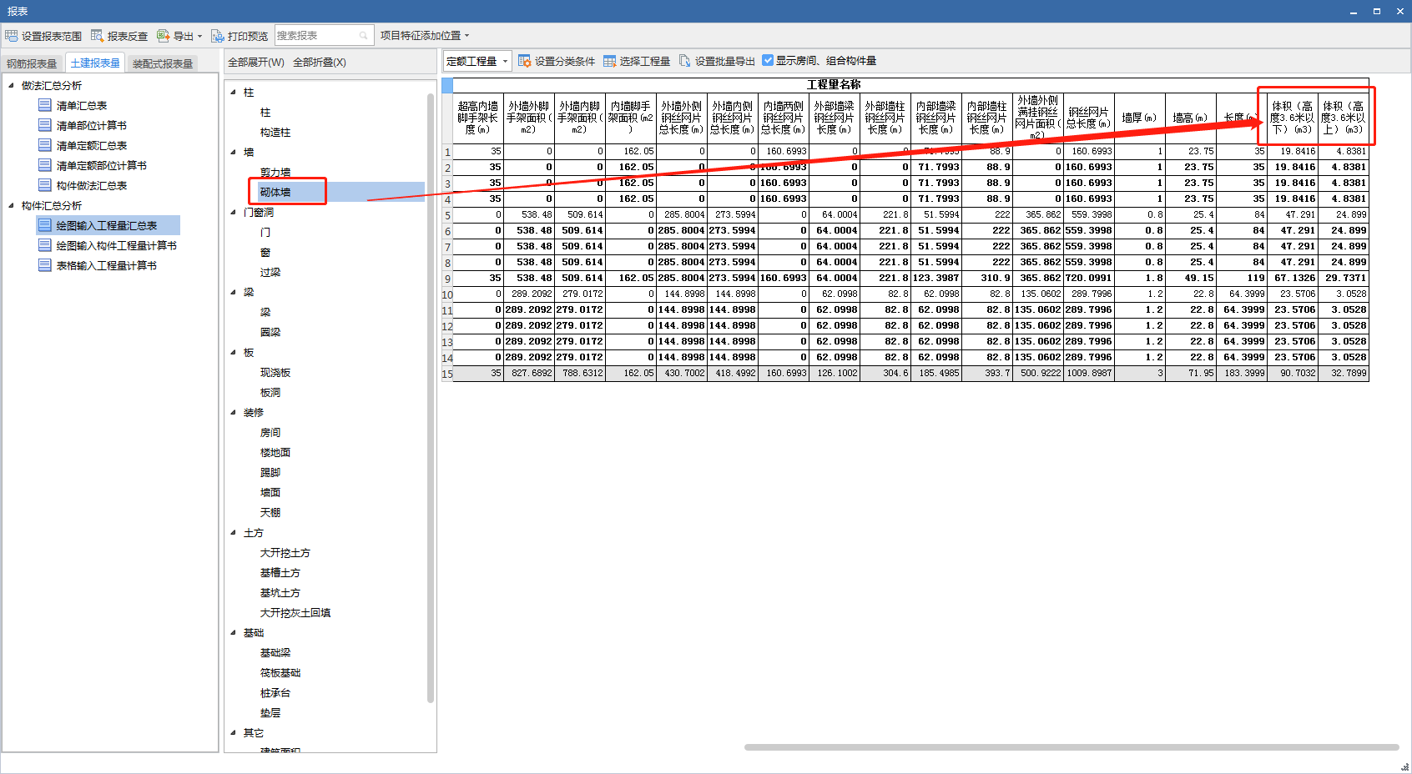The width and height of the screenshot is (1412, 774).
Task: Select 剪力墙 in the component tree
Action: [275, 173]
